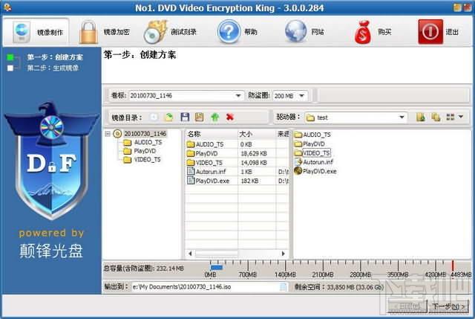Click the view mode grid icon
The image size is (475, 319).
point(451,117)
